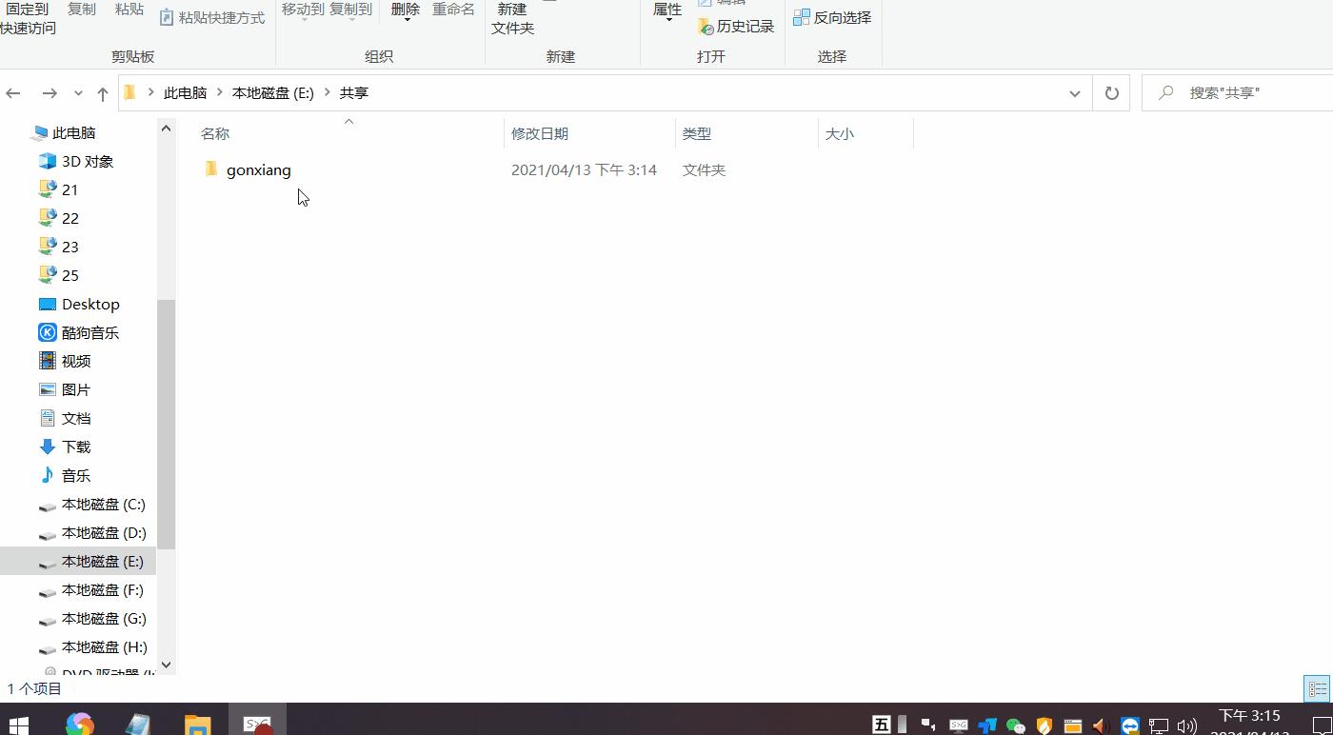Click 此电脑 in the breadcrumb bar

pos(186,92)
